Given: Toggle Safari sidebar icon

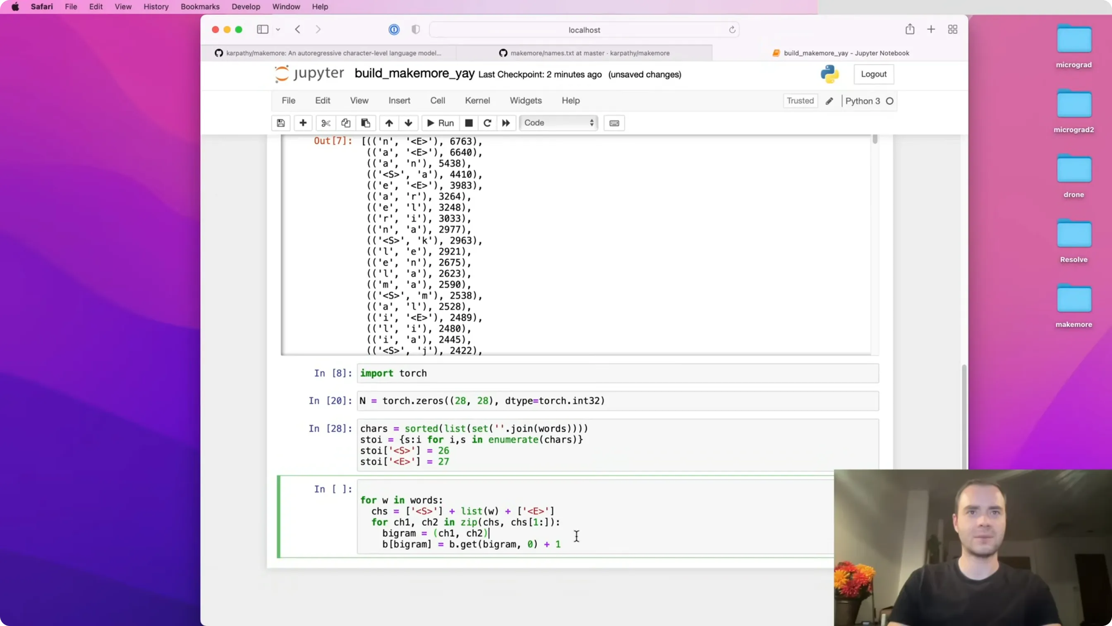Looking at the screenshot, I should click(262, 29).
